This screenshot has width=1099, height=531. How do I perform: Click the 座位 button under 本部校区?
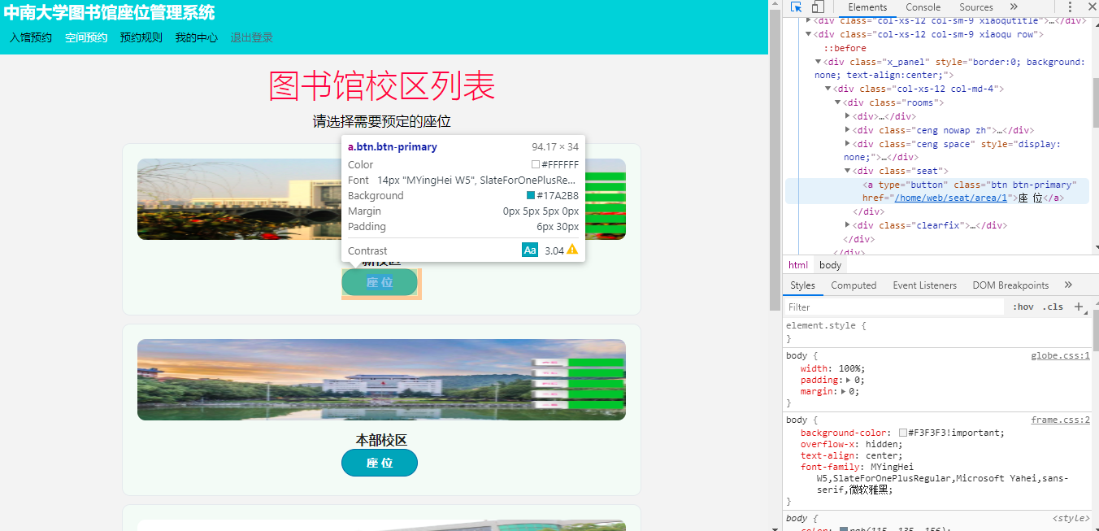pos(380,462)
